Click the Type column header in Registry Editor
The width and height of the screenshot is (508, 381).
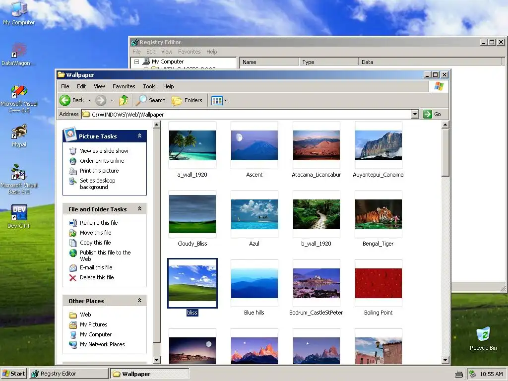coord(328,62)
